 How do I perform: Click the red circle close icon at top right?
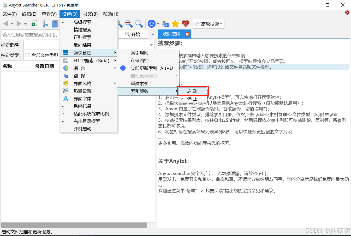click(x=347, y=13)
